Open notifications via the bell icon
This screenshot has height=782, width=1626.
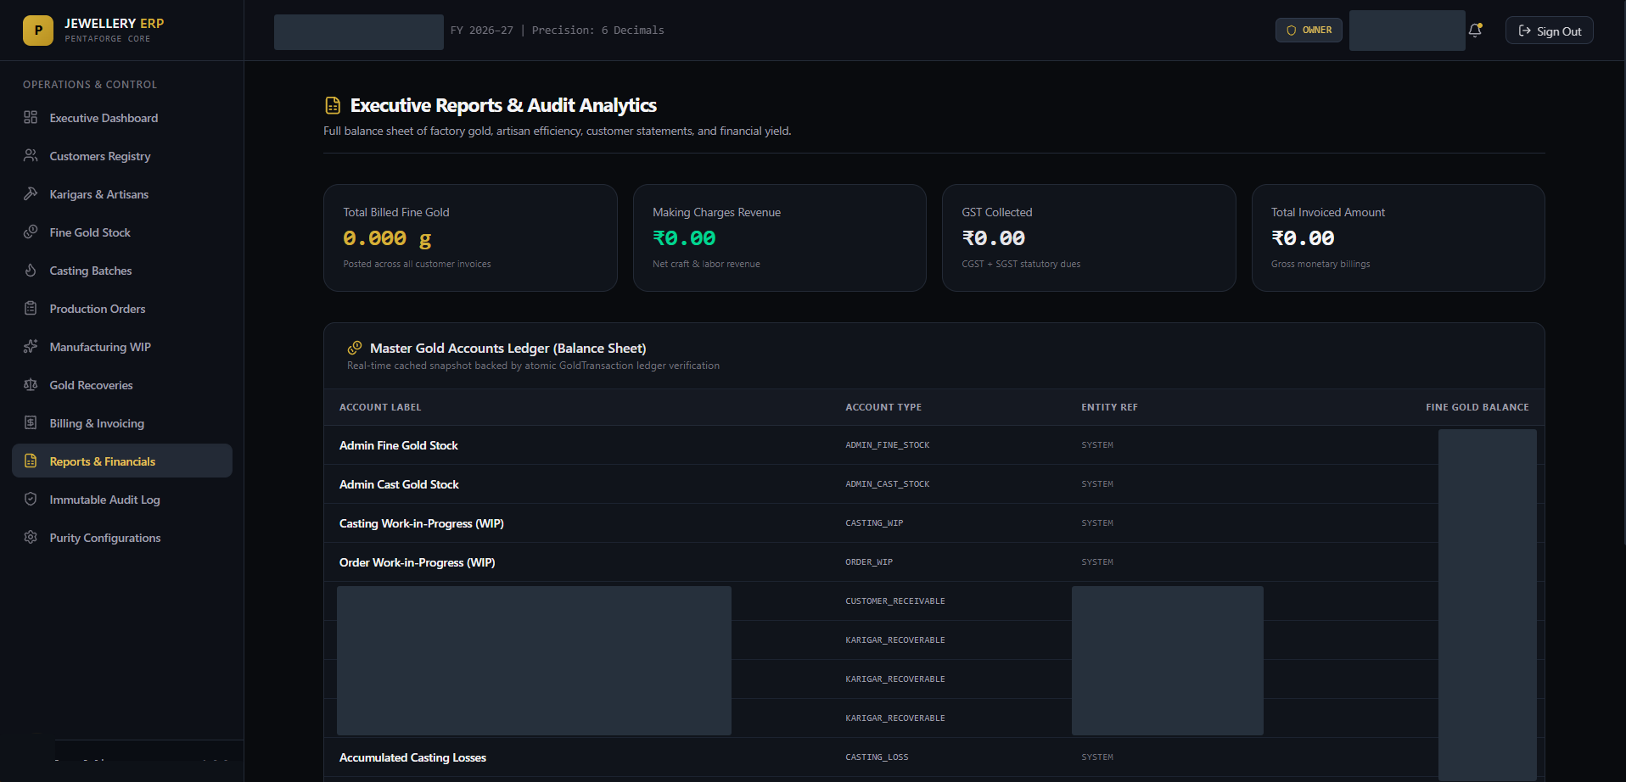[x=1476, y=31]
